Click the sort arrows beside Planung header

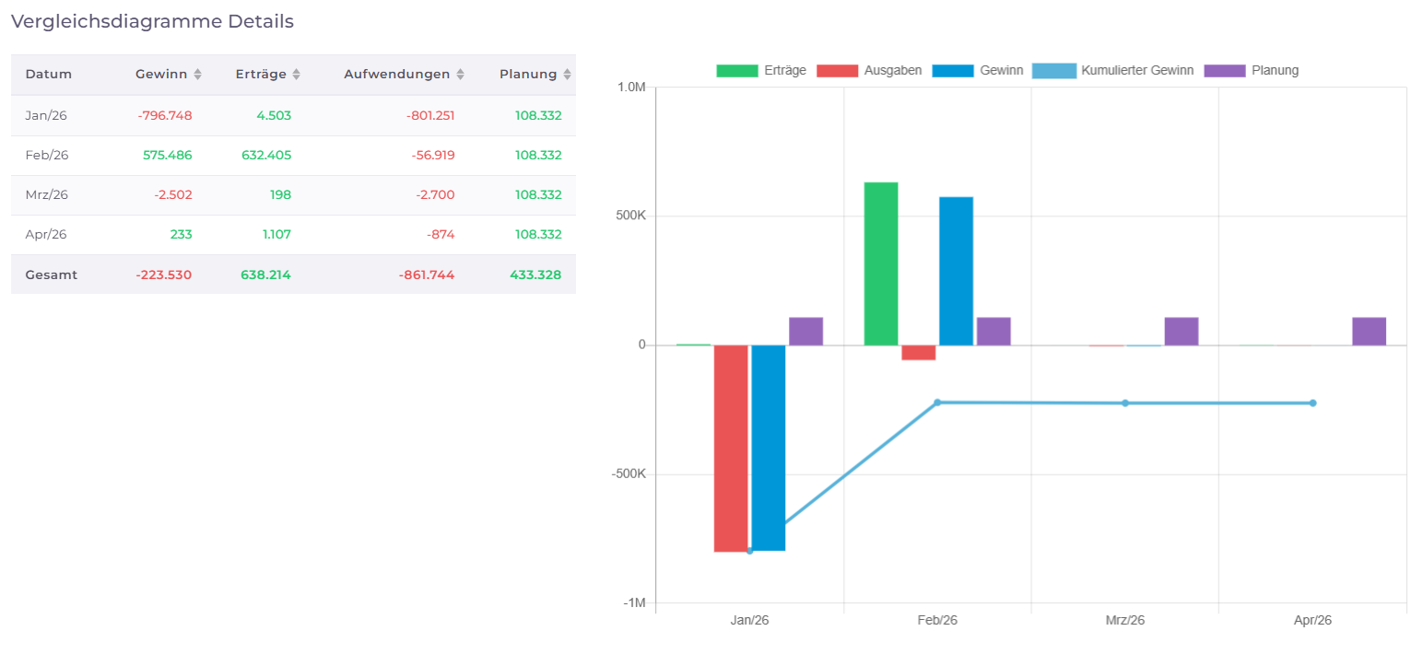pyautogui.click(x=567, y=75)
